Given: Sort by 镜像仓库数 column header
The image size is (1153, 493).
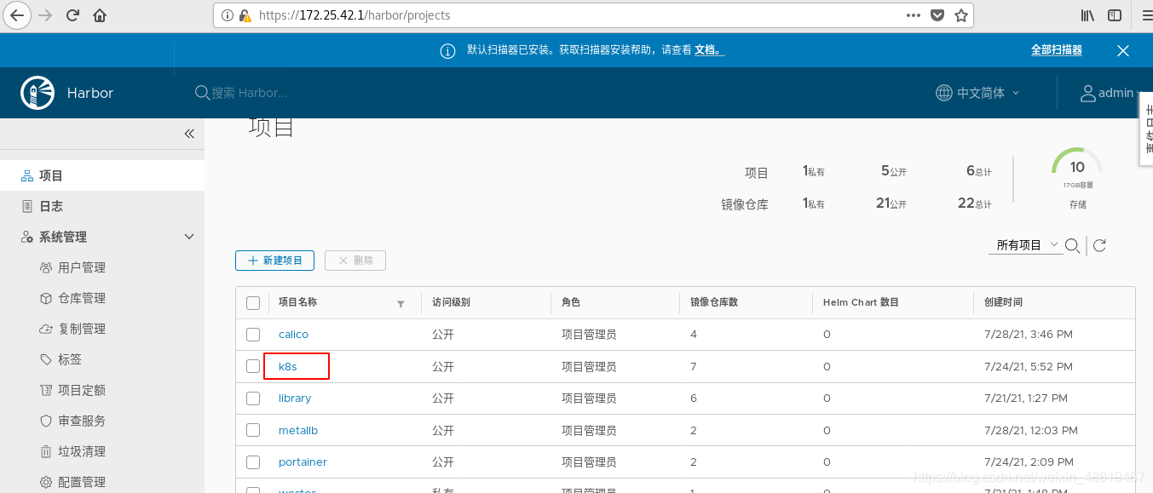Looking at the screenshot, I should pyautogui.click(x=713, y=302).
